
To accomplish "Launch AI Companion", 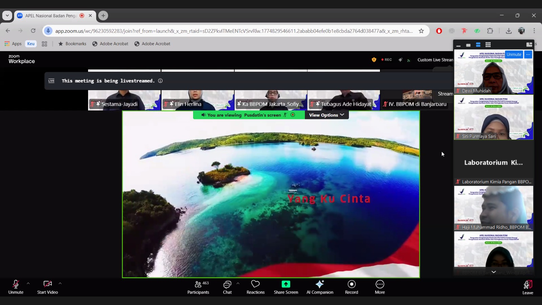I will [x=320, y=287].
